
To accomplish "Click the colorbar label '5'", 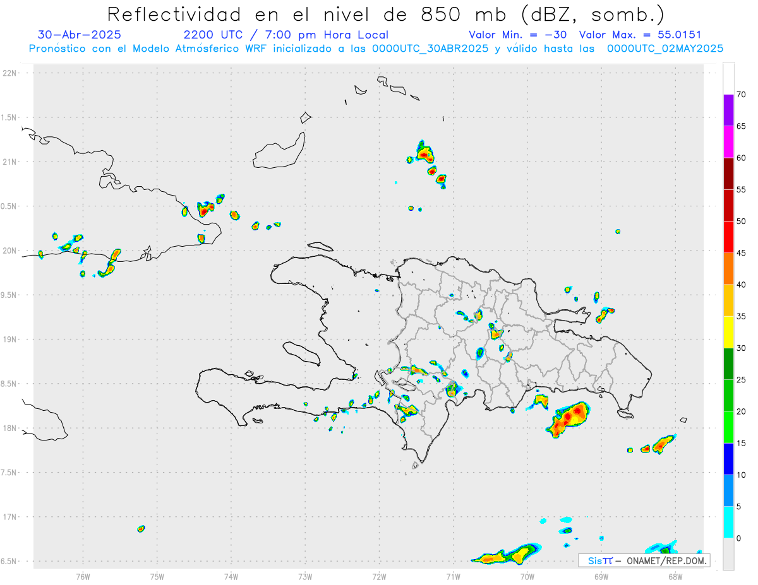I will 738,507.
